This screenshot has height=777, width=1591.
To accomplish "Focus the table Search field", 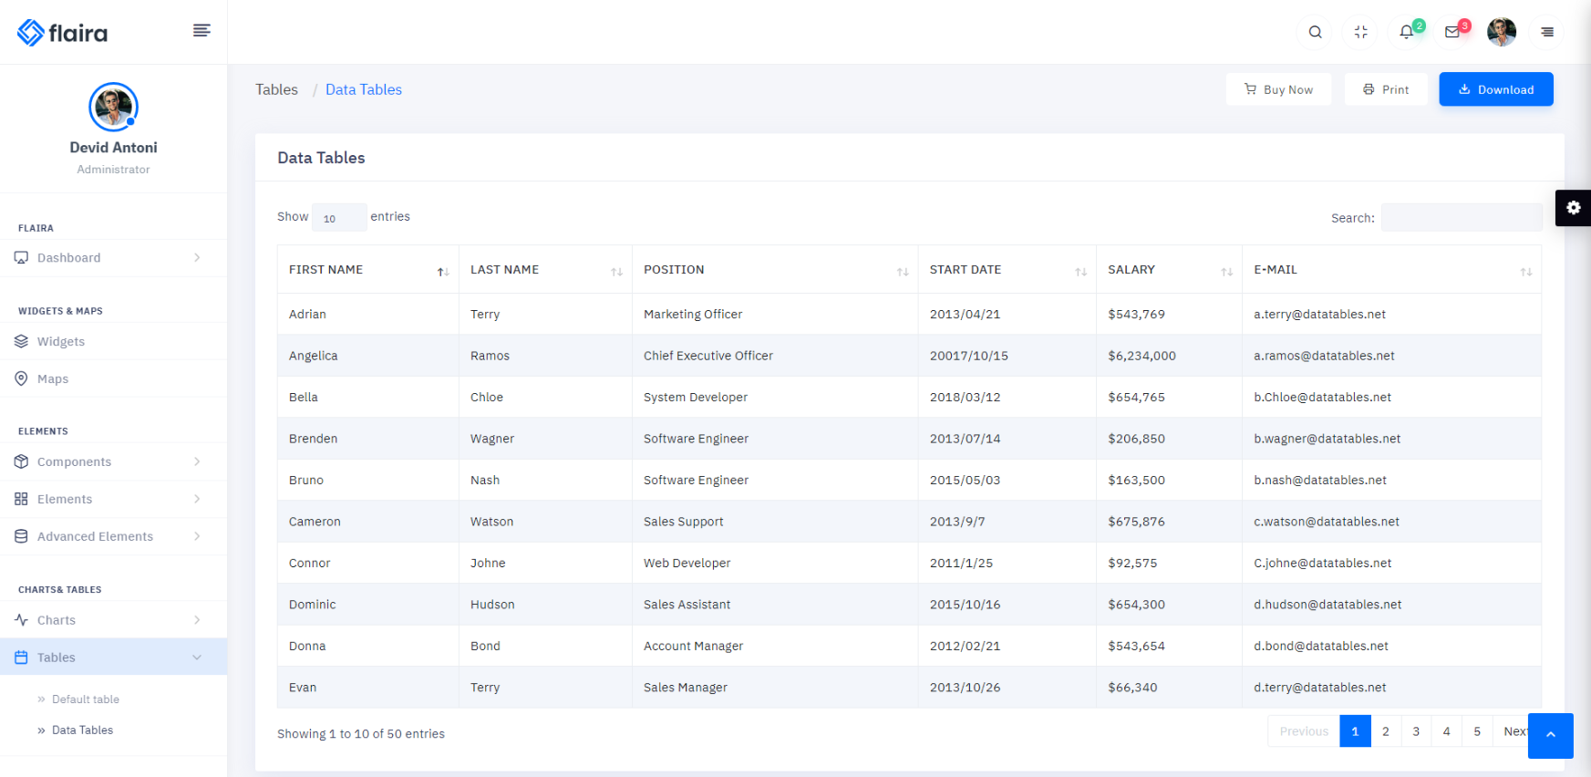I will click(x=1462, y=217).
